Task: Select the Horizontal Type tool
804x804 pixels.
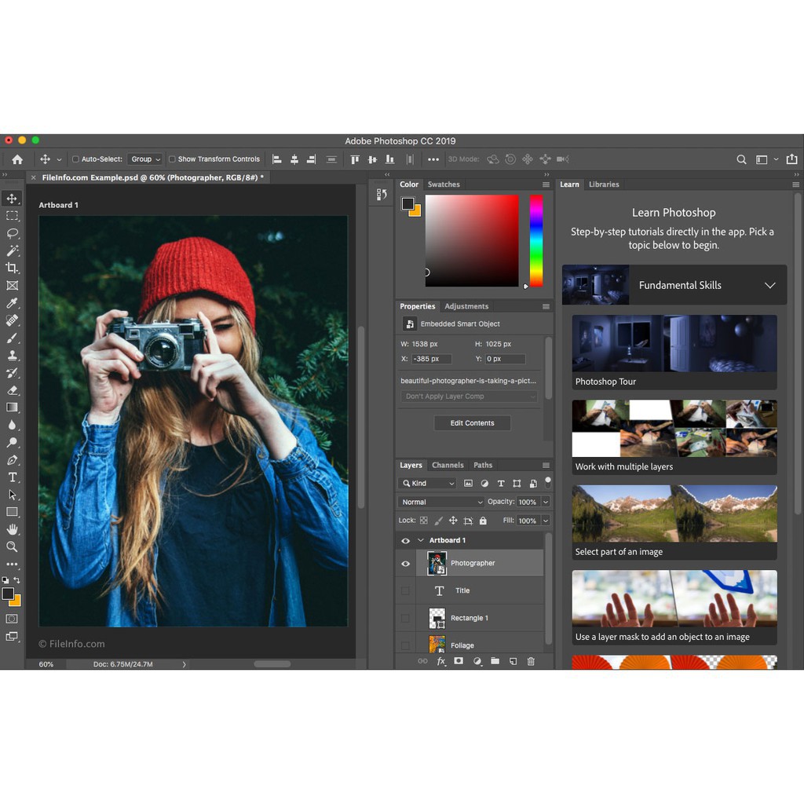Action: pyautogui.click(x=13, y=477)
